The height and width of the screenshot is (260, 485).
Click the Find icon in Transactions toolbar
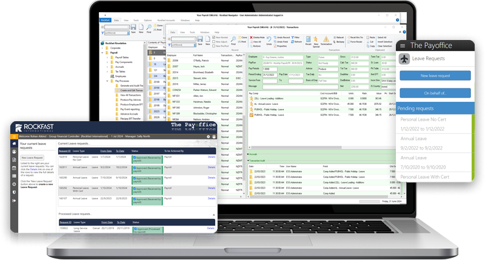click(233, 40)
